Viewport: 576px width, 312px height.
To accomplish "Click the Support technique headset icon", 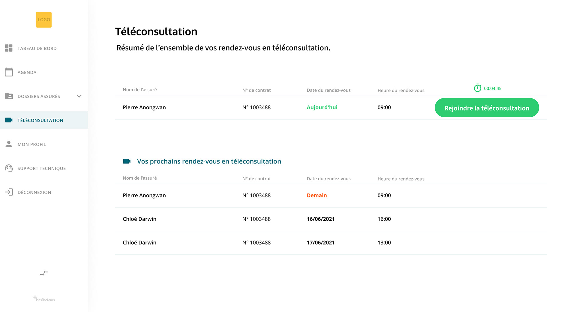I will 9,168.
